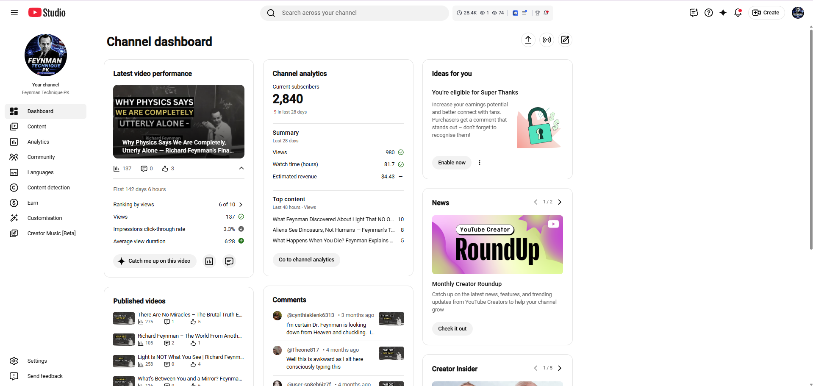Screen dimensions: 813x386
Task: Open 'There Are No Miracles' video thumbnail
Action: (x=124, y=318)
